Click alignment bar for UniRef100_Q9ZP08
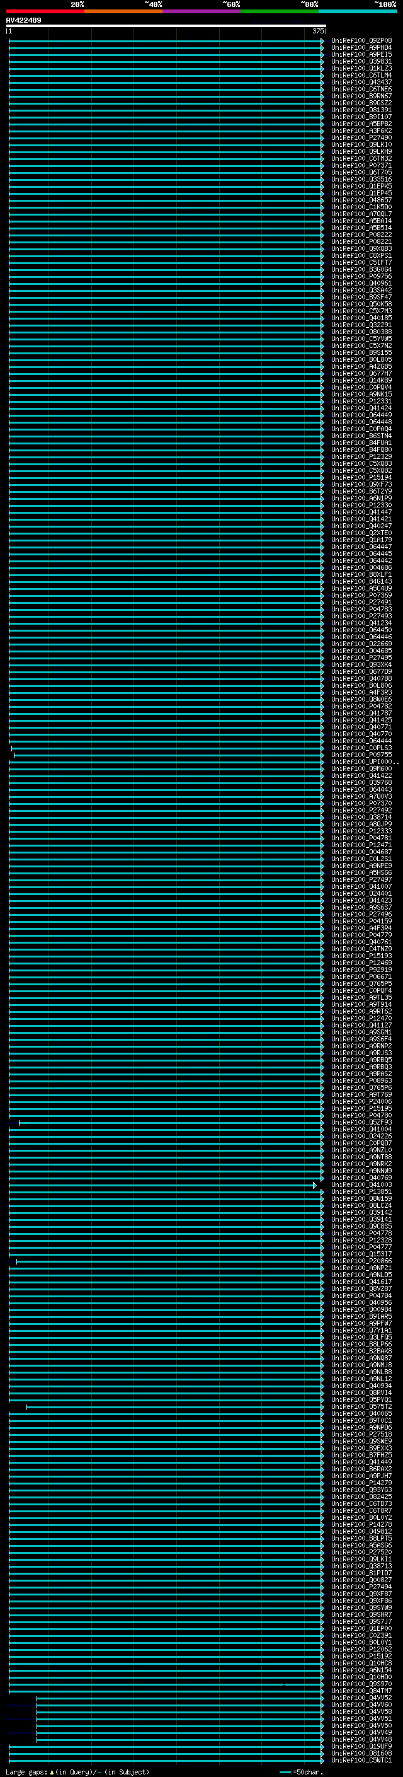The width and height of the screenshot is (403, 1777). pos(166,41)
